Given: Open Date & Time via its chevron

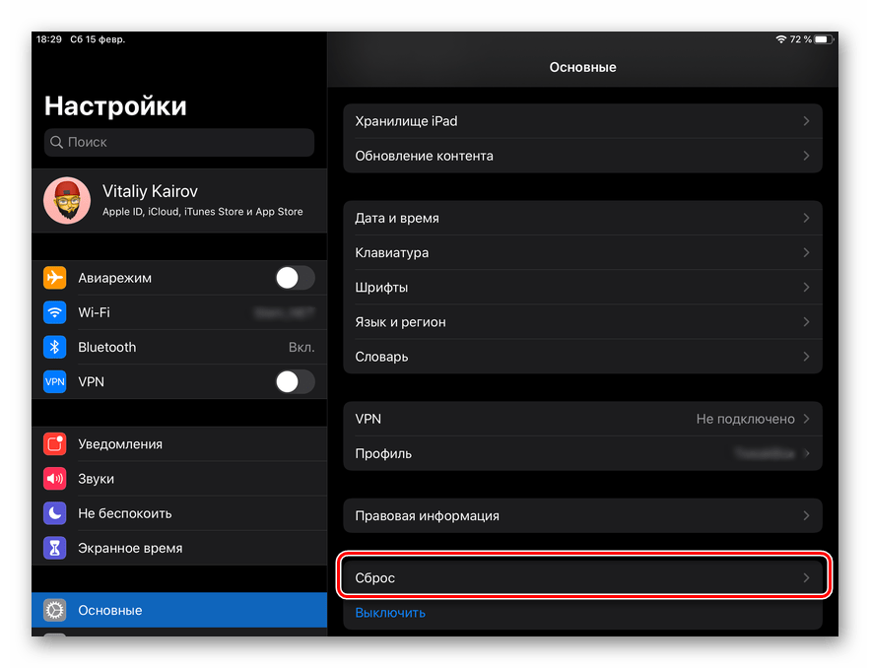Looking at the screenshot, I should point(806,218).
